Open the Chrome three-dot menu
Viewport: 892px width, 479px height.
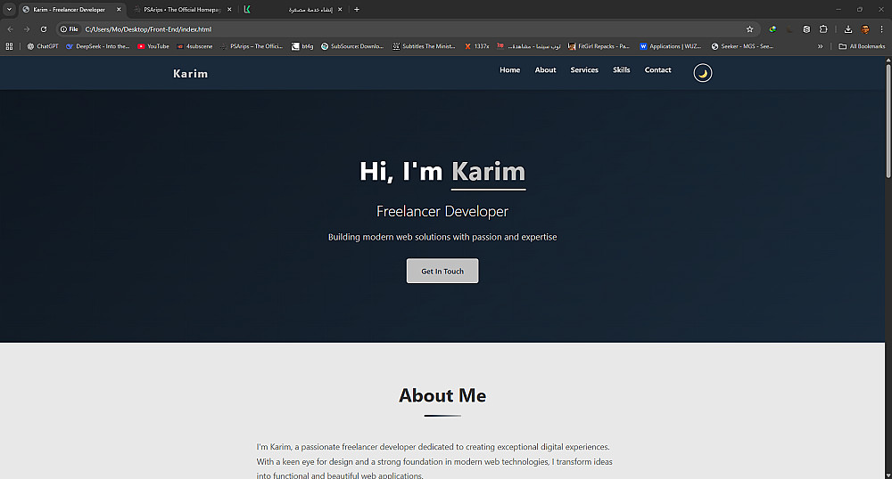pos(882,29)
